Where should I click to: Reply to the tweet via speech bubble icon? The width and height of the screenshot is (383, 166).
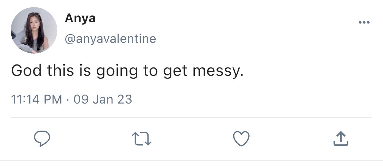click(41, 139)
